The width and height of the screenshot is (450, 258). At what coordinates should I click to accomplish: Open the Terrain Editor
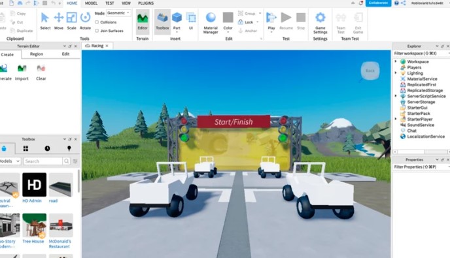click(143, 22)
